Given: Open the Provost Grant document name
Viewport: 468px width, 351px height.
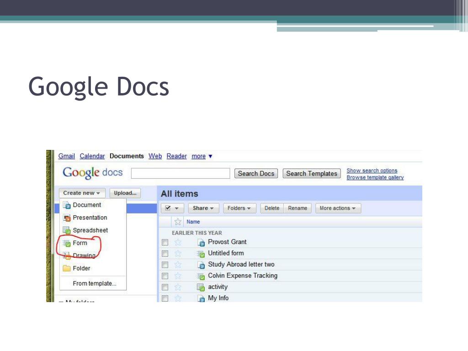Looking at the screenshot, I should click(x=227, y=242).
